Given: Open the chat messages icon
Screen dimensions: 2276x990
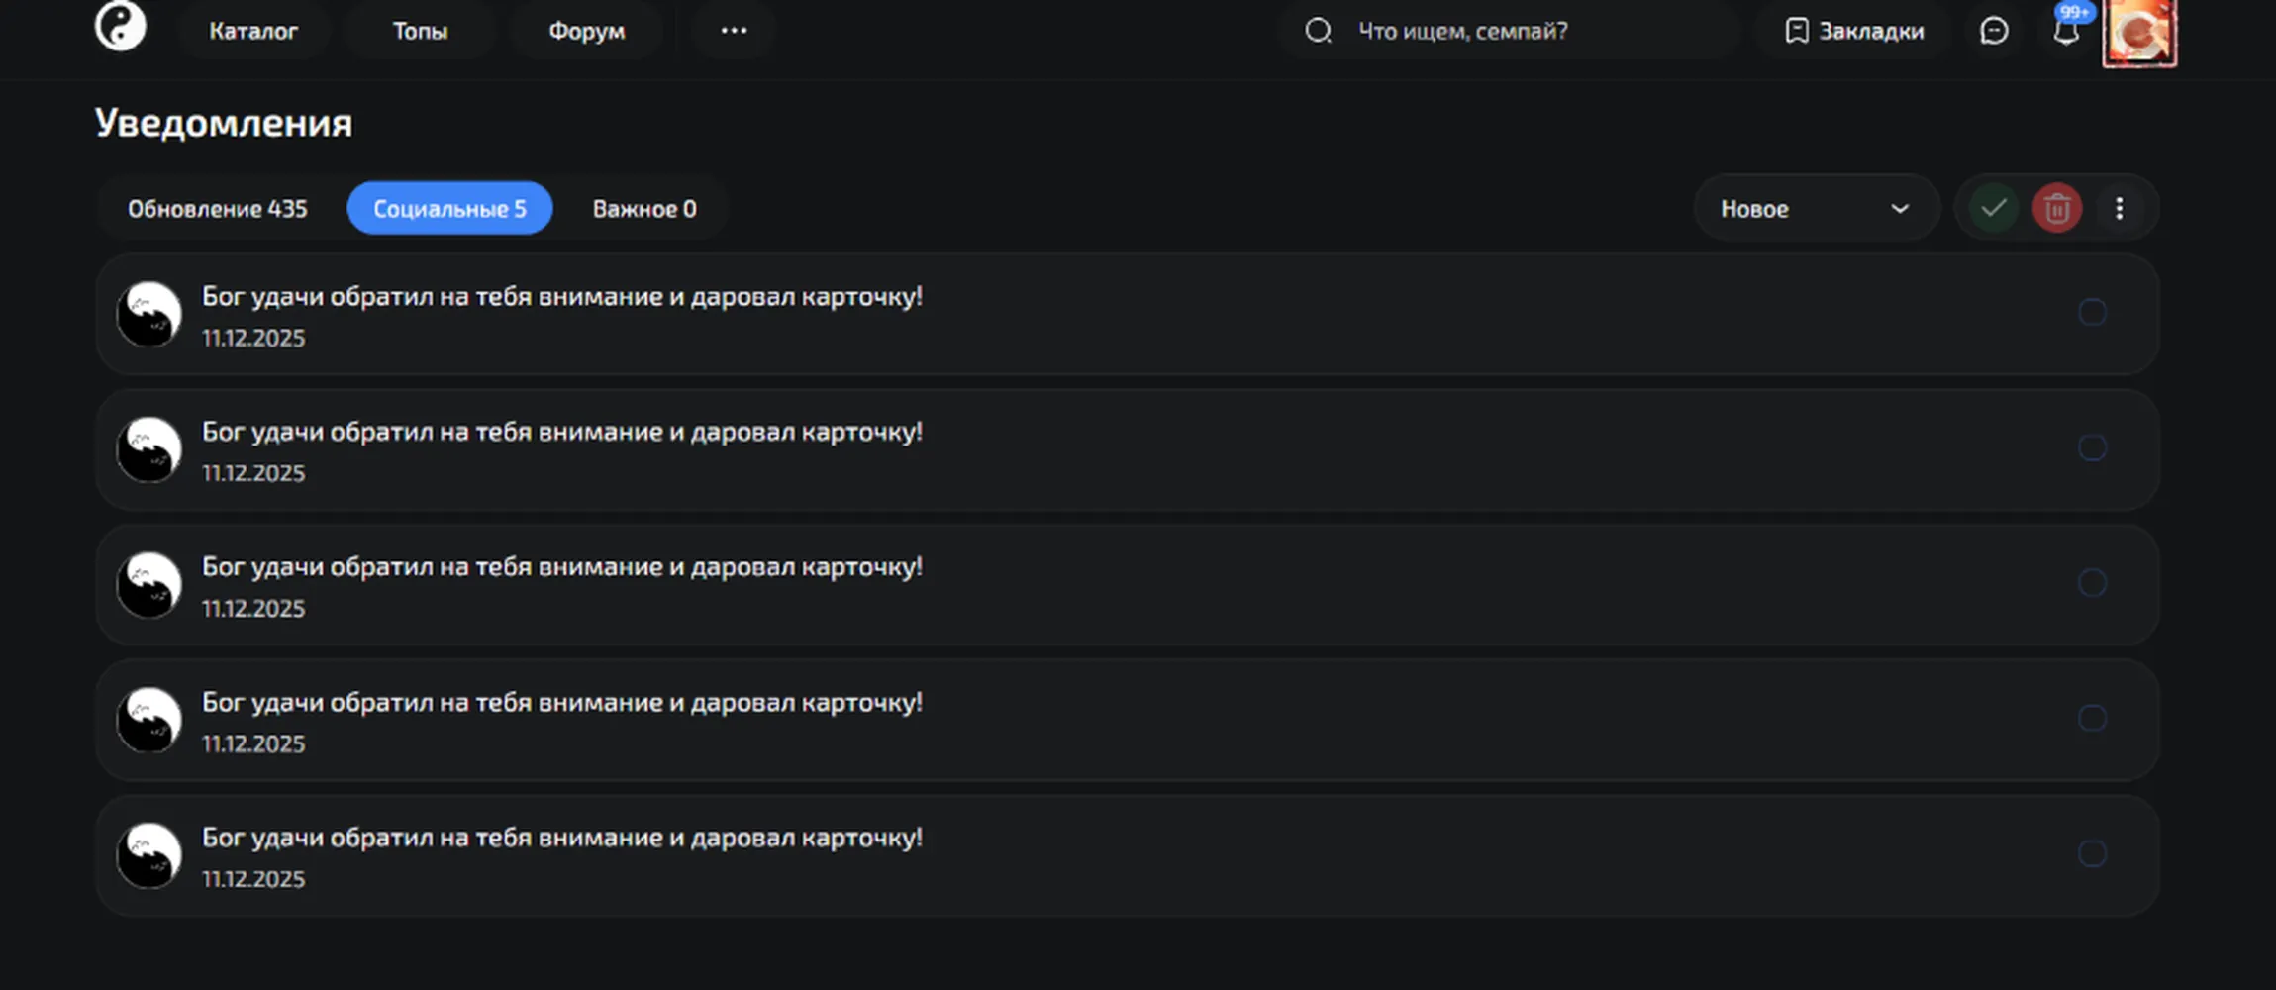Looking at the screenshot, I should point(1993,31).
